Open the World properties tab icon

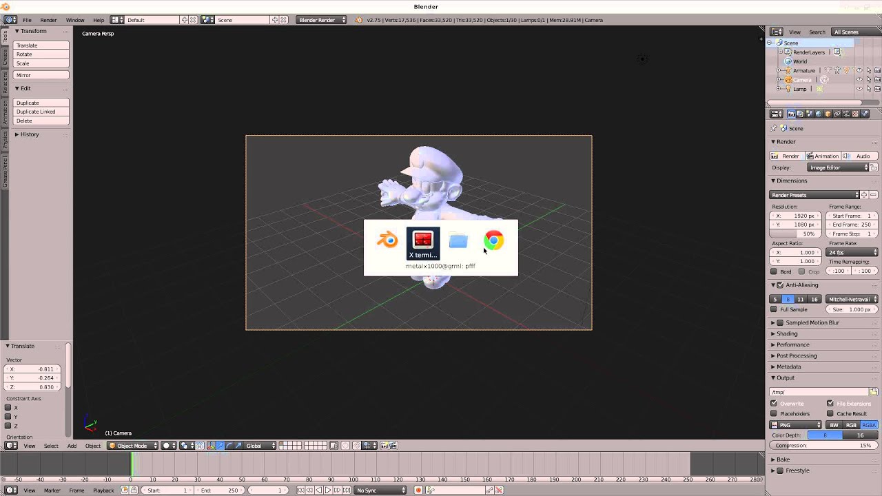[819, 114]
